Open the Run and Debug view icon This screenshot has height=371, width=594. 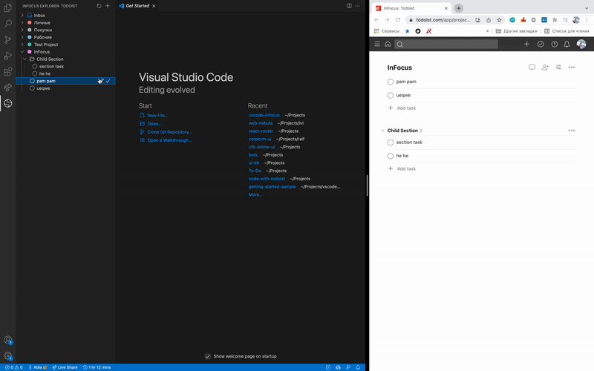click(x=7, y=56)
